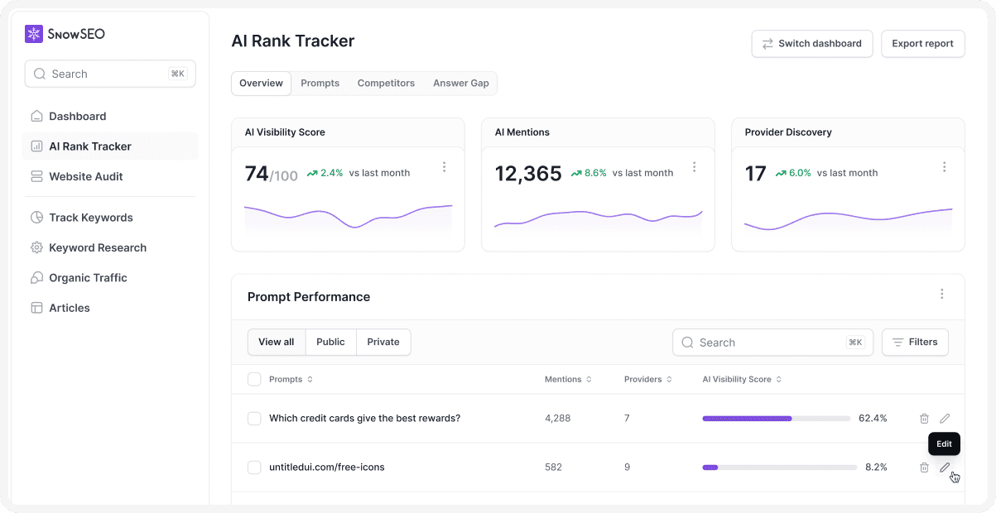The image size is (996, 513).
Task: Check the box next to credit cards prompt
Action: click(x=254, y=418)
